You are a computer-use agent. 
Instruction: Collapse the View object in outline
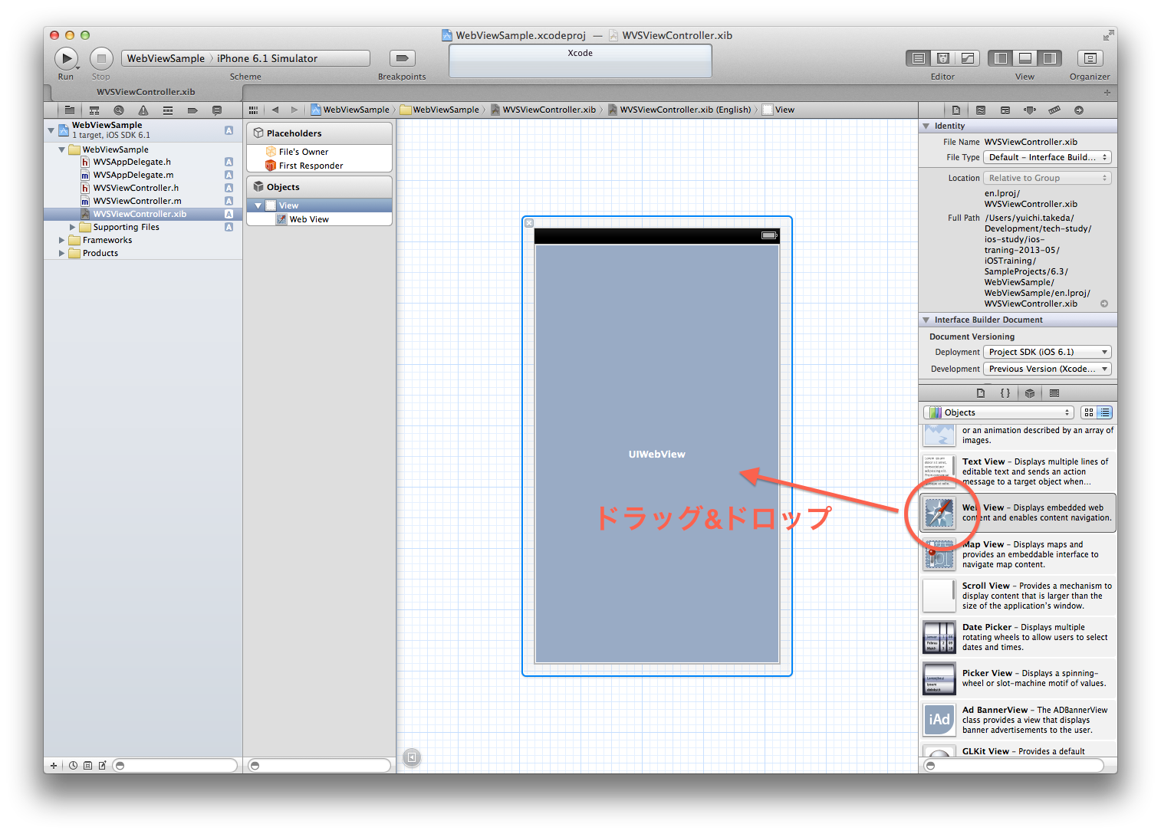258,205
